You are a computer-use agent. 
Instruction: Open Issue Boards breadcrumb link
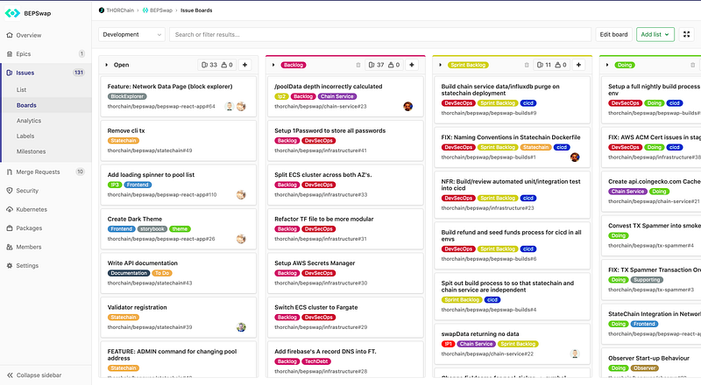point(196,10)
